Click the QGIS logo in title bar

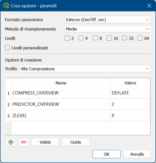[x=6, y=6]
